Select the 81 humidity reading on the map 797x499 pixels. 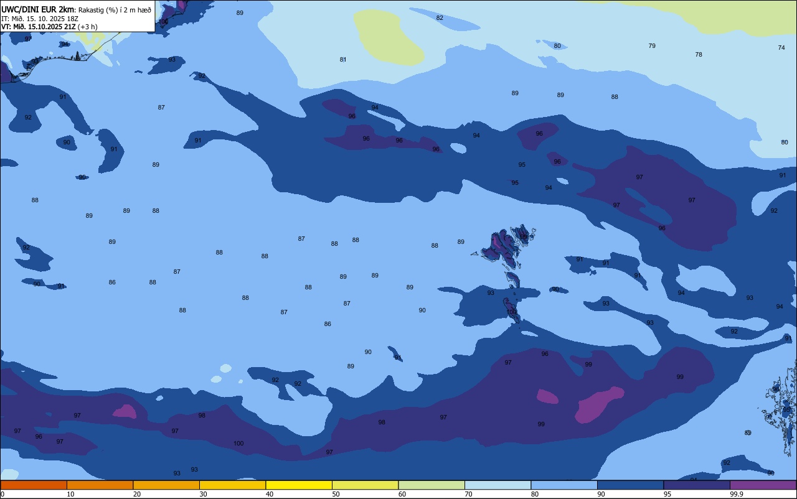[343, 60]
